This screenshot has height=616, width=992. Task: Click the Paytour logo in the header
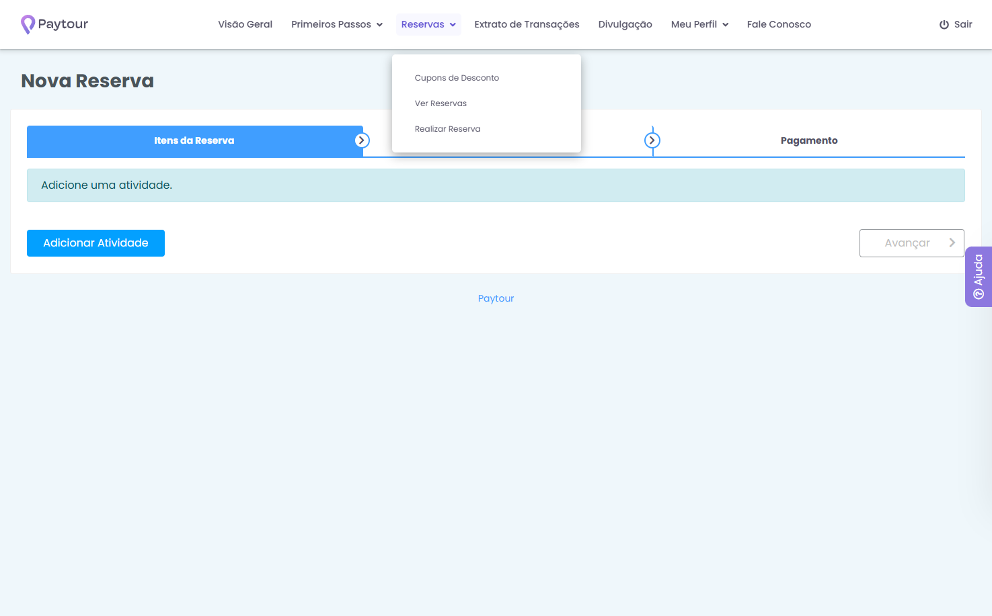tap(54, 24)
